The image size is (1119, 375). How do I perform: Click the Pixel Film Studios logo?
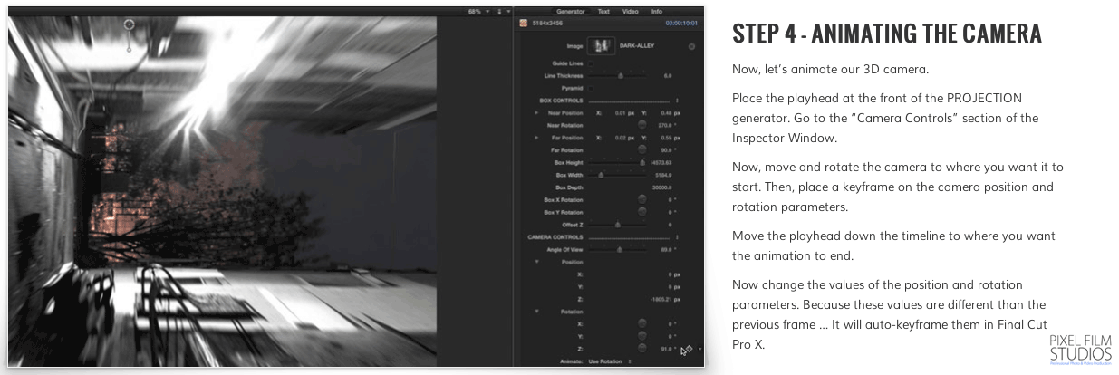(1080, 349)
